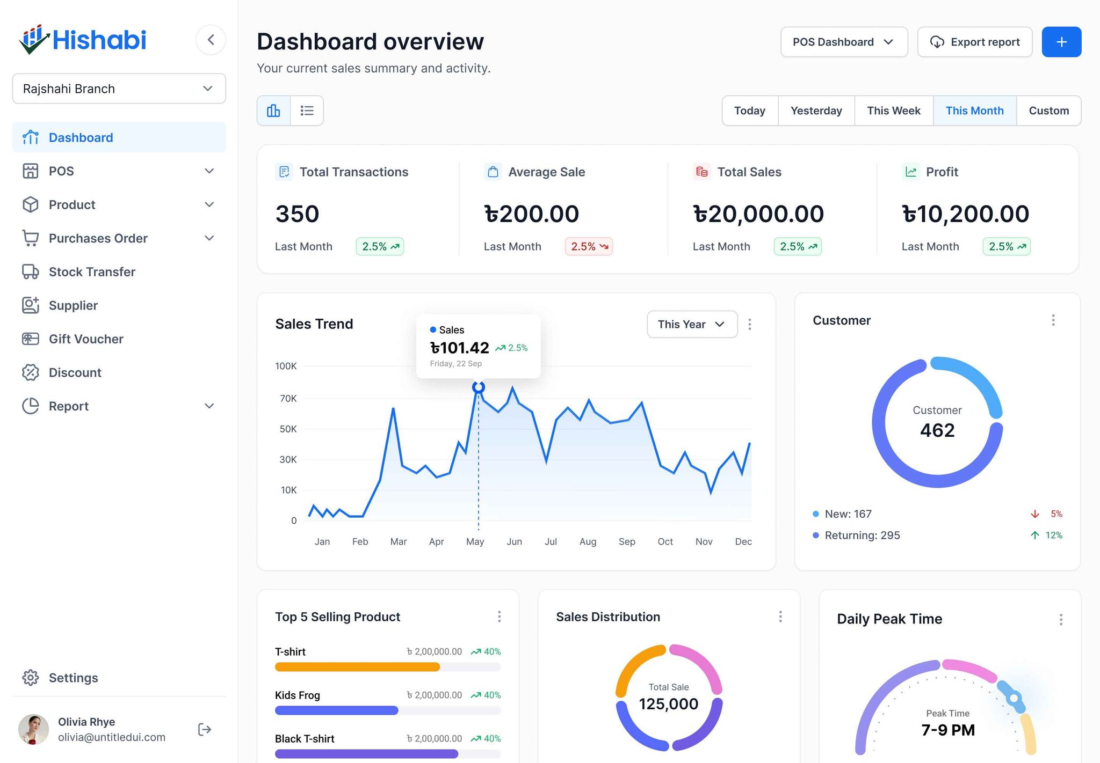Switch to the Yesterday tab
The image size is (1100, 763).
tap(816, 111)
